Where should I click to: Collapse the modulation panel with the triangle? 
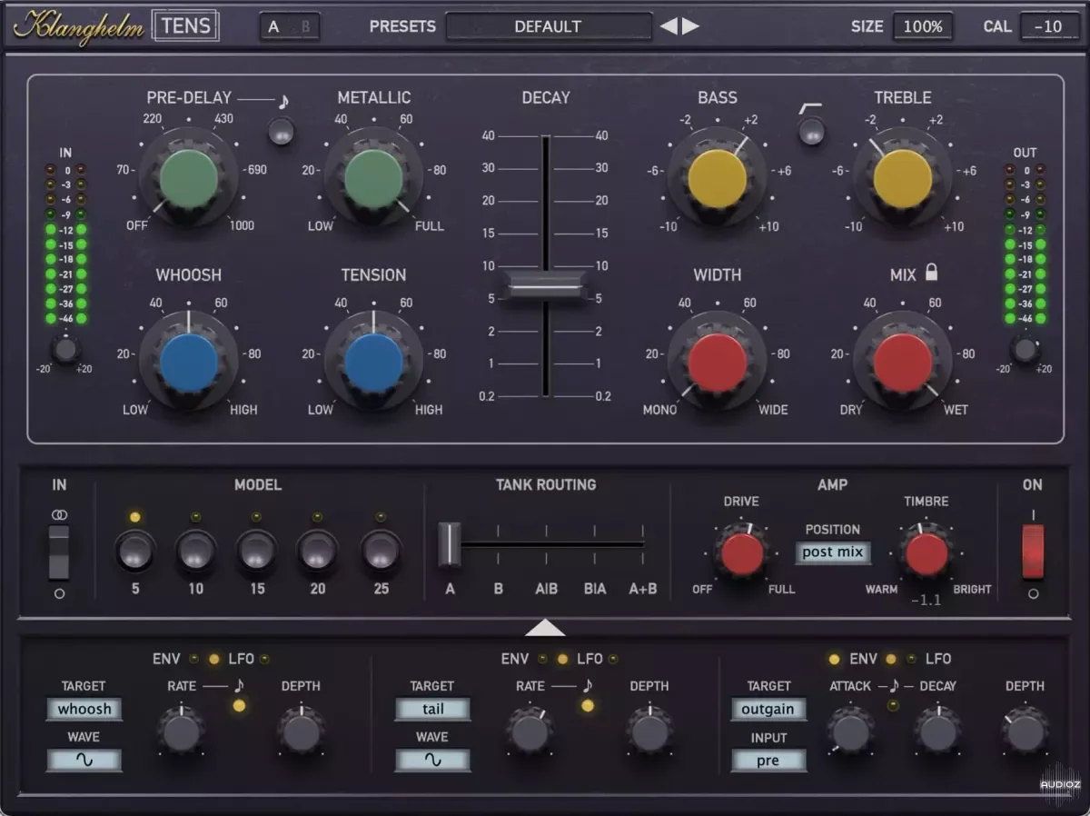coord(545,628)
